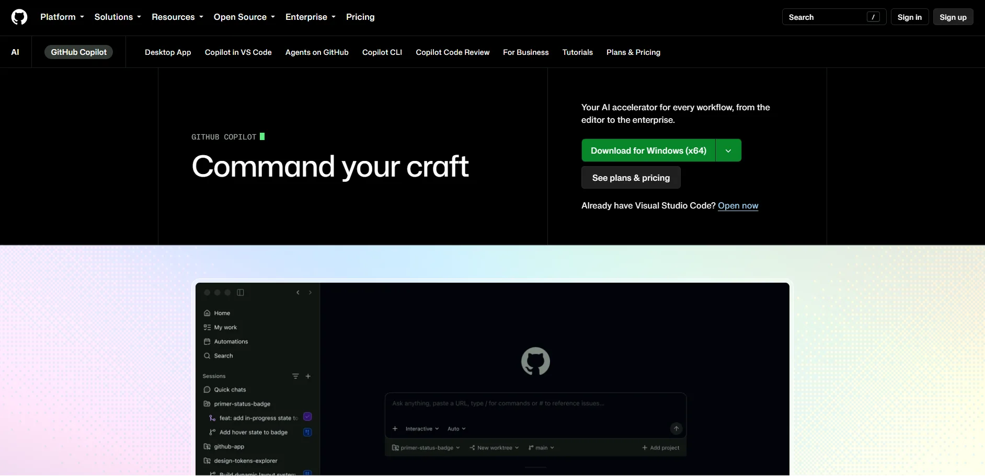Click the Quick chats bubble icon
The image size is (985, 476).
click(x=207, y=390)
